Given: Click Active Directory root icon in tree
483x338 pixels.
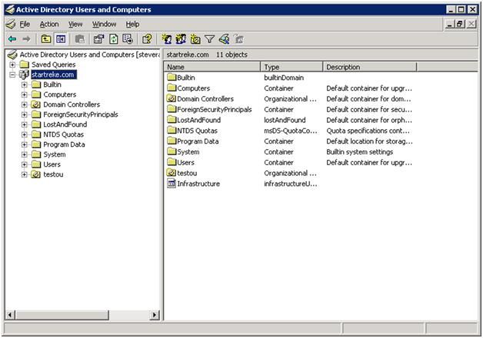Looking at the screenshot, I should click(12, 55).
